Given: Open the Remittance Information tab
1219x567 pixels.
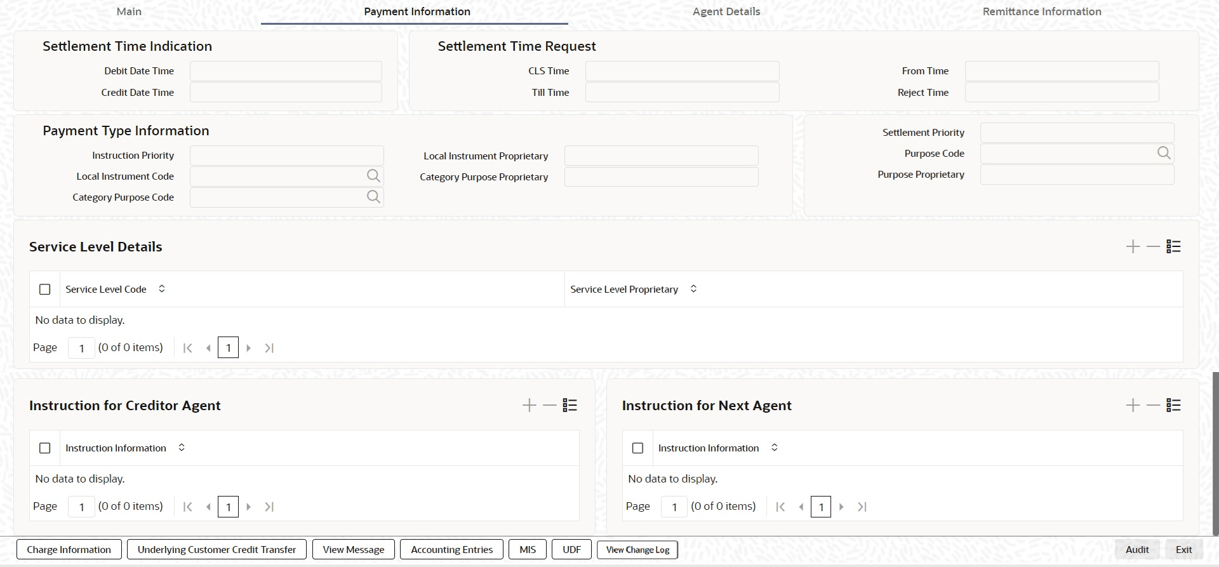Looking at the screenshot, I should (1042, 11).
